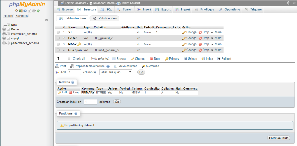Click the Recent button in sidebar
The height and width of the screenshot is (146, 297).
[8, 16]
